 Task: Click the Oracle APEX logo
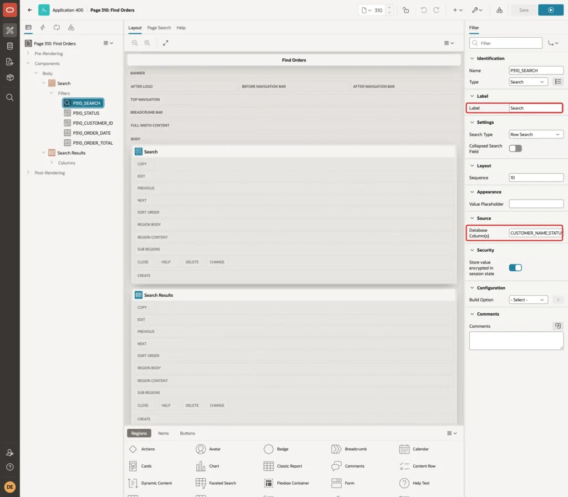pos(10,10)
